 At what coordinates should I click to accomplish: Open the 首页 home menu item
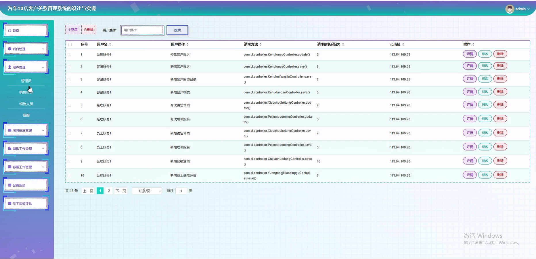pyautogui.click(x=26, y=30)
